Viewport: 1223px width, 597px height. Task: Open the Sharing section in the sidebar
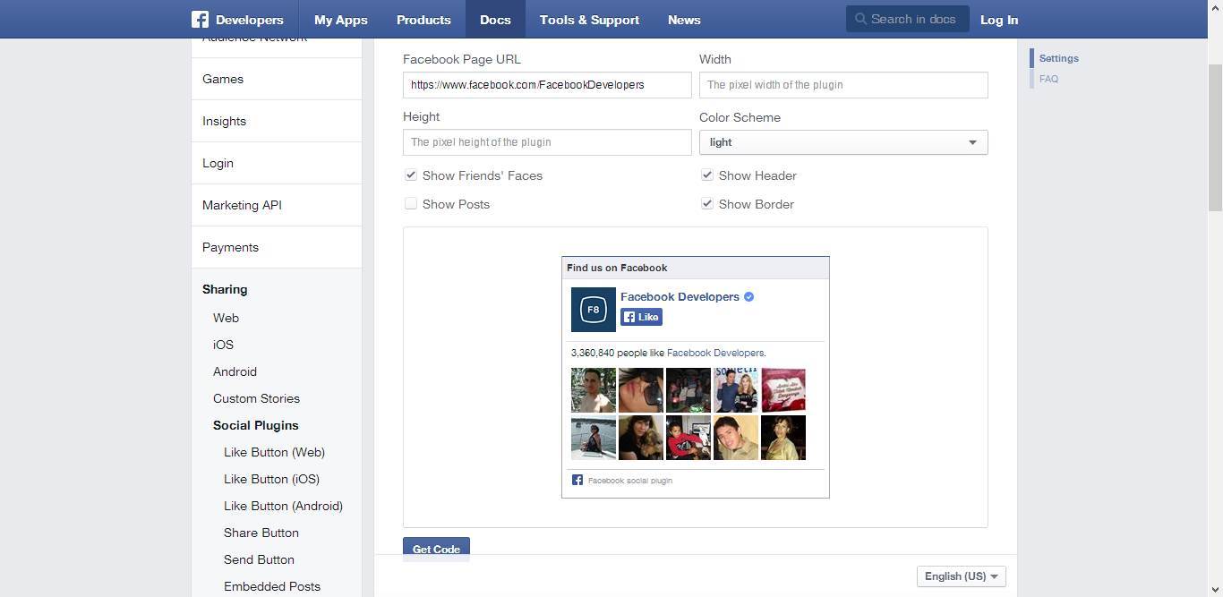pos(225,289)
